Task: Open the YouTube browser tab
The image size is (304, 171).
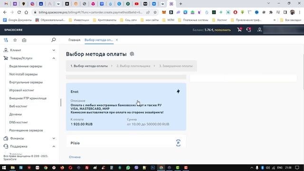Action: coord(136,4)
